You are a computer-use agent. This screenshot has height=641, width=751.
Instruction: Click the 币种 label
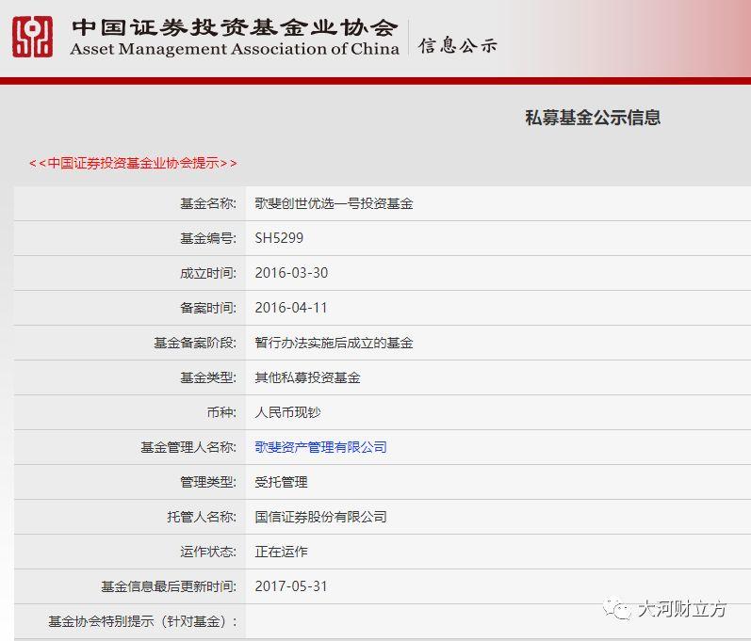coord(221,412)
